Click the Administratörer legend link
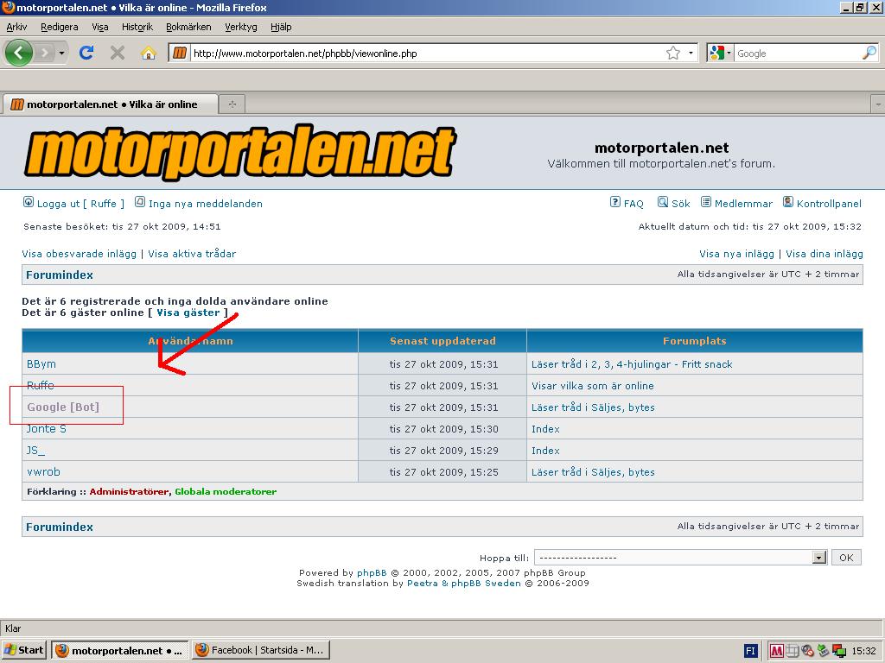Image resolution: width=885 pixels, height=663 pixels. [x=129, y=491]
